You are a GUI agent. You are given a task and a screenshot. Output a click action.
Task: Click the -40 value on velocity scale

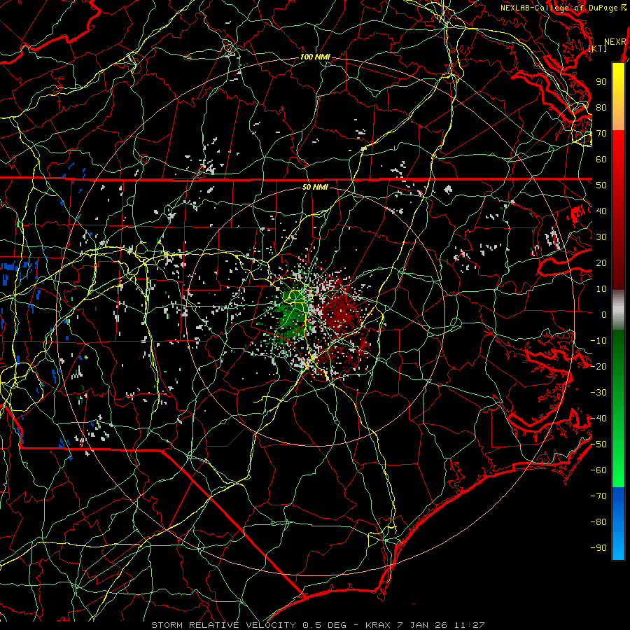(x=598, y=419)
